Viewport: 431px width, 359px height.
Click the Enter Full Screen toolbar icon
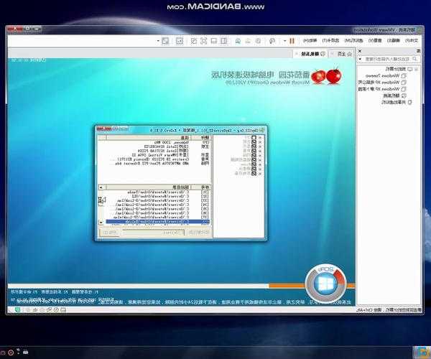pyautogui.click(x=204, y=41)
